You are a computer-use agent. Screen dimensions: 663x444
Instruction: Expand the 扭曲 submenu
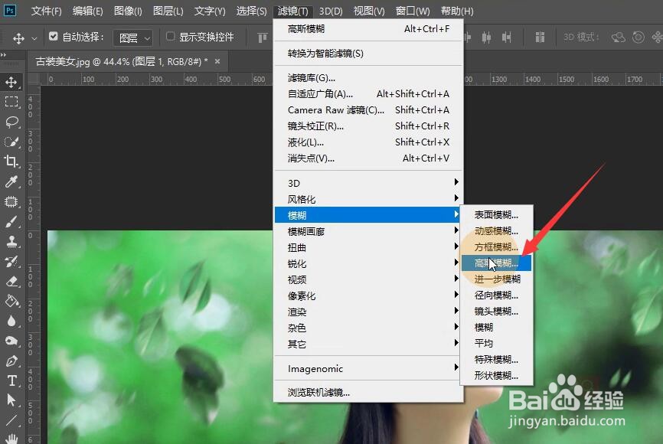(x=368, y=247)
